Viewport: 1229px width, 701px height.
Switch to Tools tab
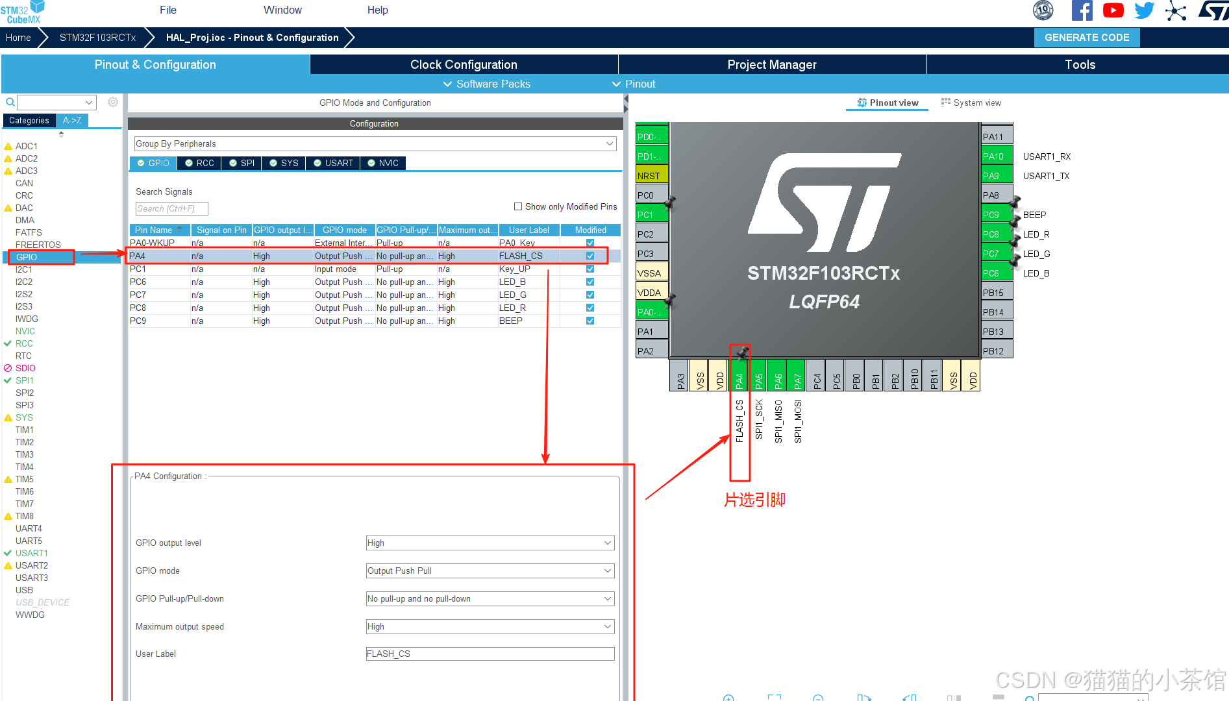[x=1078, y=64]
